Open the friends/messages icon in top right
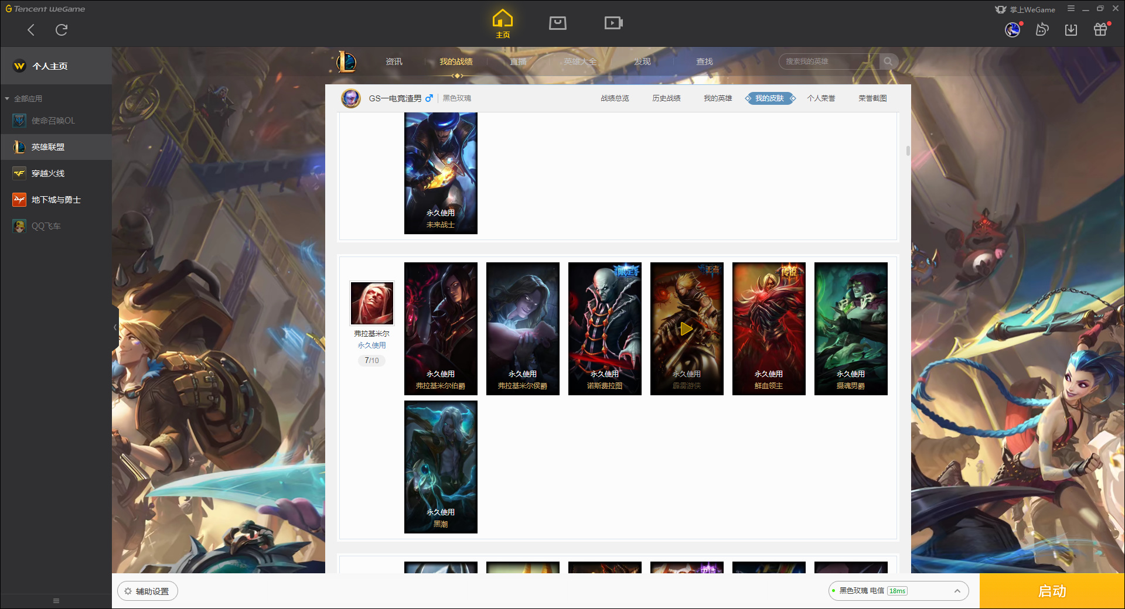1125x609 pixels. 1042,29
